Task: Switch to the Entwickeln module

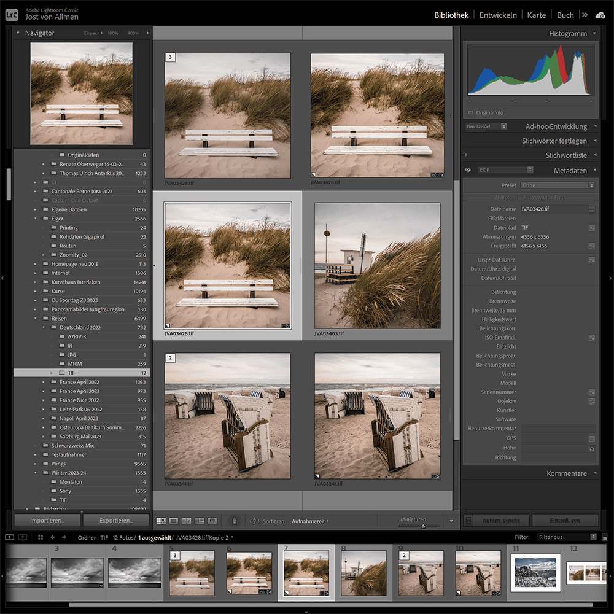Action: 498,15
